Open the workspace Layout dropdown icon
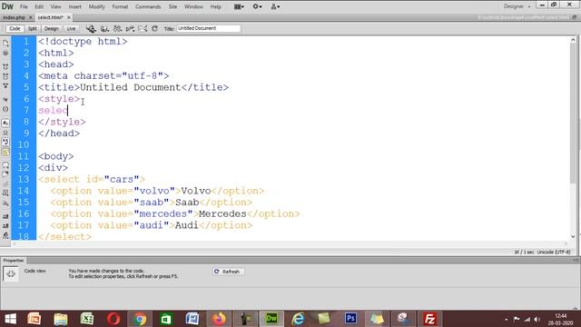581x327 pixels. (239, 6)
